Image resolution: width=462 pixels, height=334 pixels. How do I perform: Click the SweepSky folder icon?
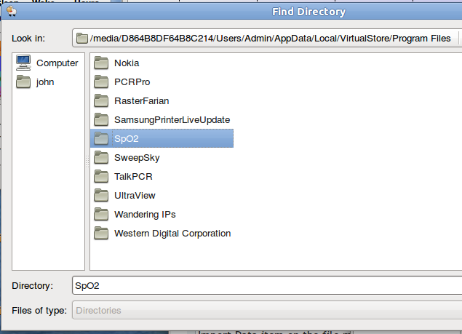point(101,157)
